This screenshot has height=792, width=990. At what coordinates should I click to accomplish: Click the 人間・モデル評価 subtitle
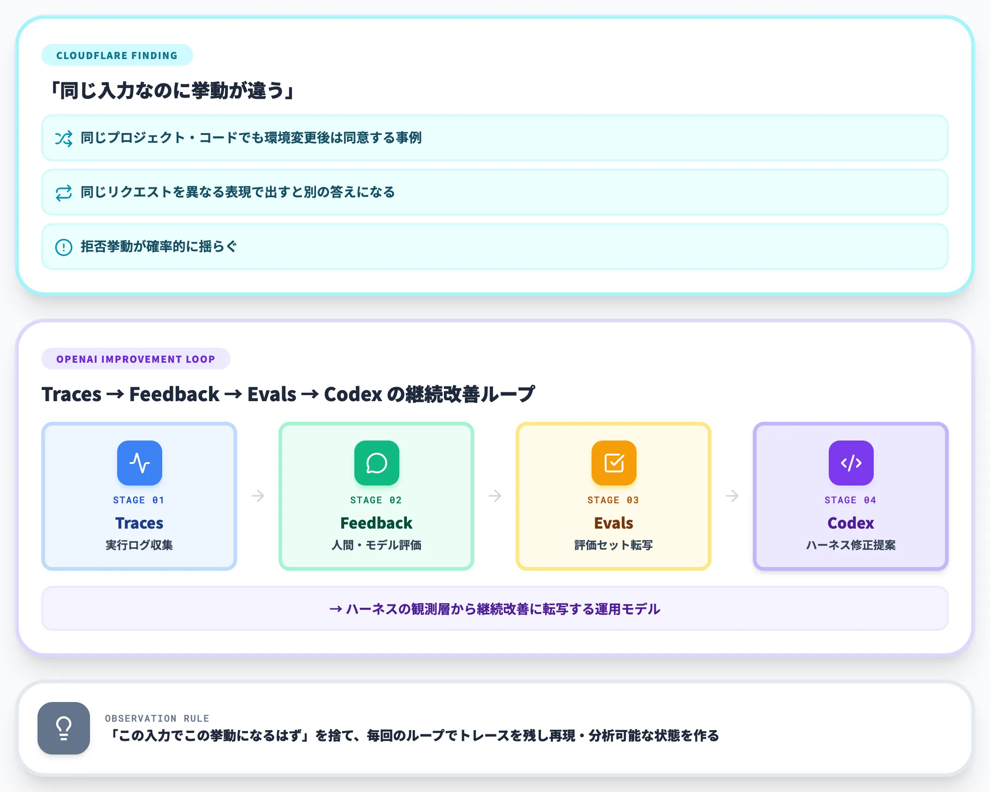coord(376,545)
